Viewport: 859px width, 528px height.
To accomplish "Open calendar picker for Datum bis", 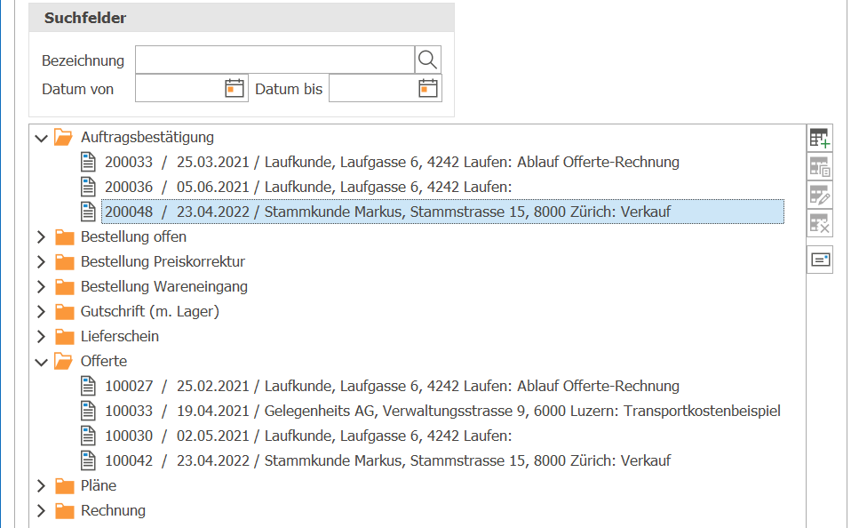I will 428,88.
